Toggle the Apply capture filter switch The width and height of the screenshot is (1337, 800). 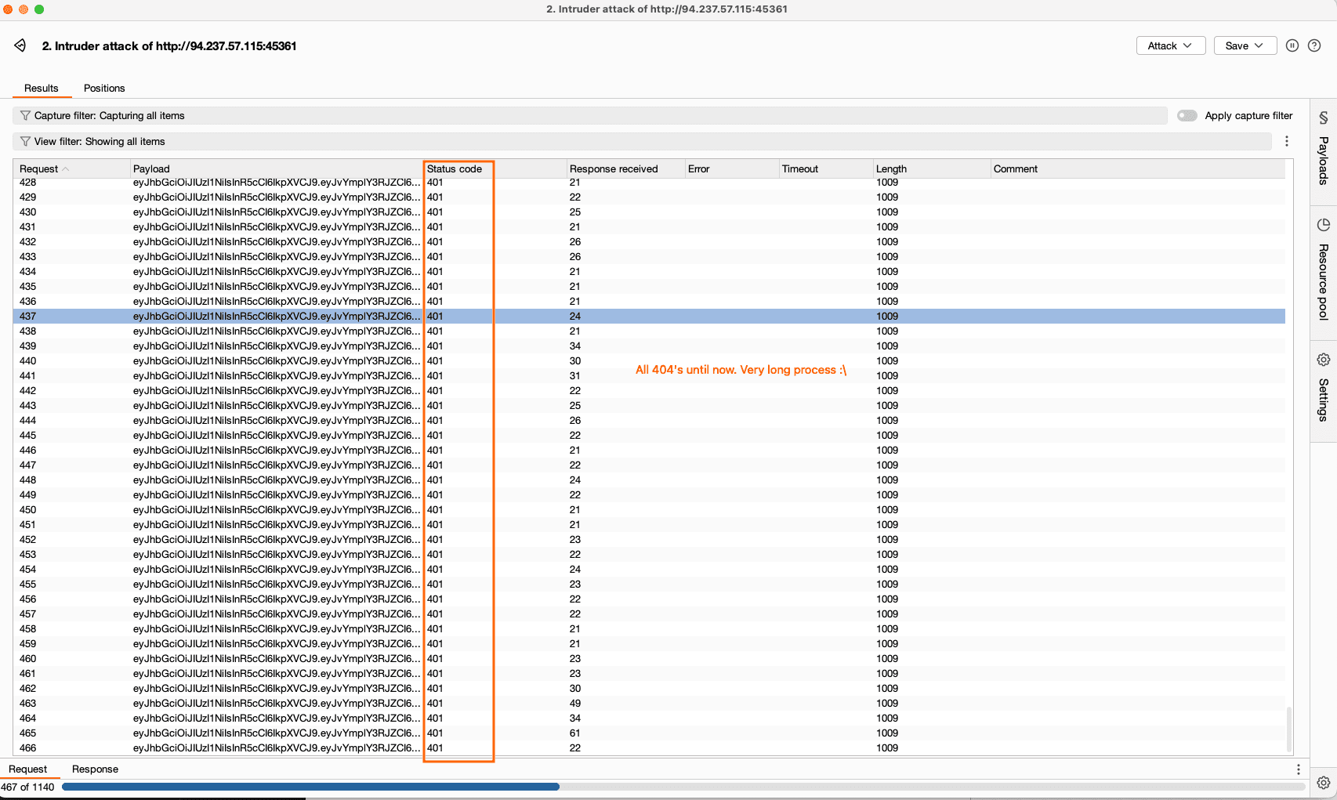pos(1187,116)
